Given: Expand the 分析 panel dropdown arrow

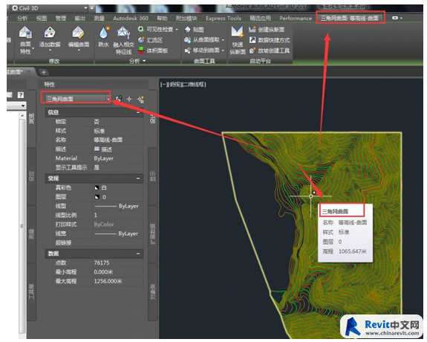Looking at the screenshot, I should click(144, 61).
